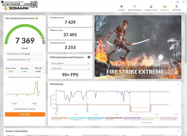Click the NVIDIA GeForce RTX entry

24,54
